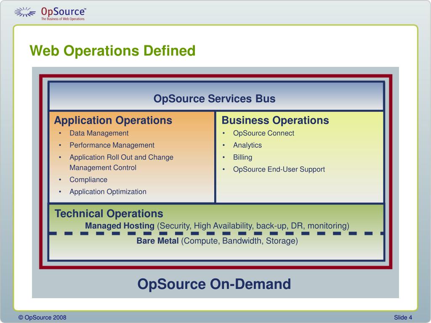Select 'The Business of Web Operations' tagline
This screenshot has height=323, width=431.
click(x=63, y=19)
